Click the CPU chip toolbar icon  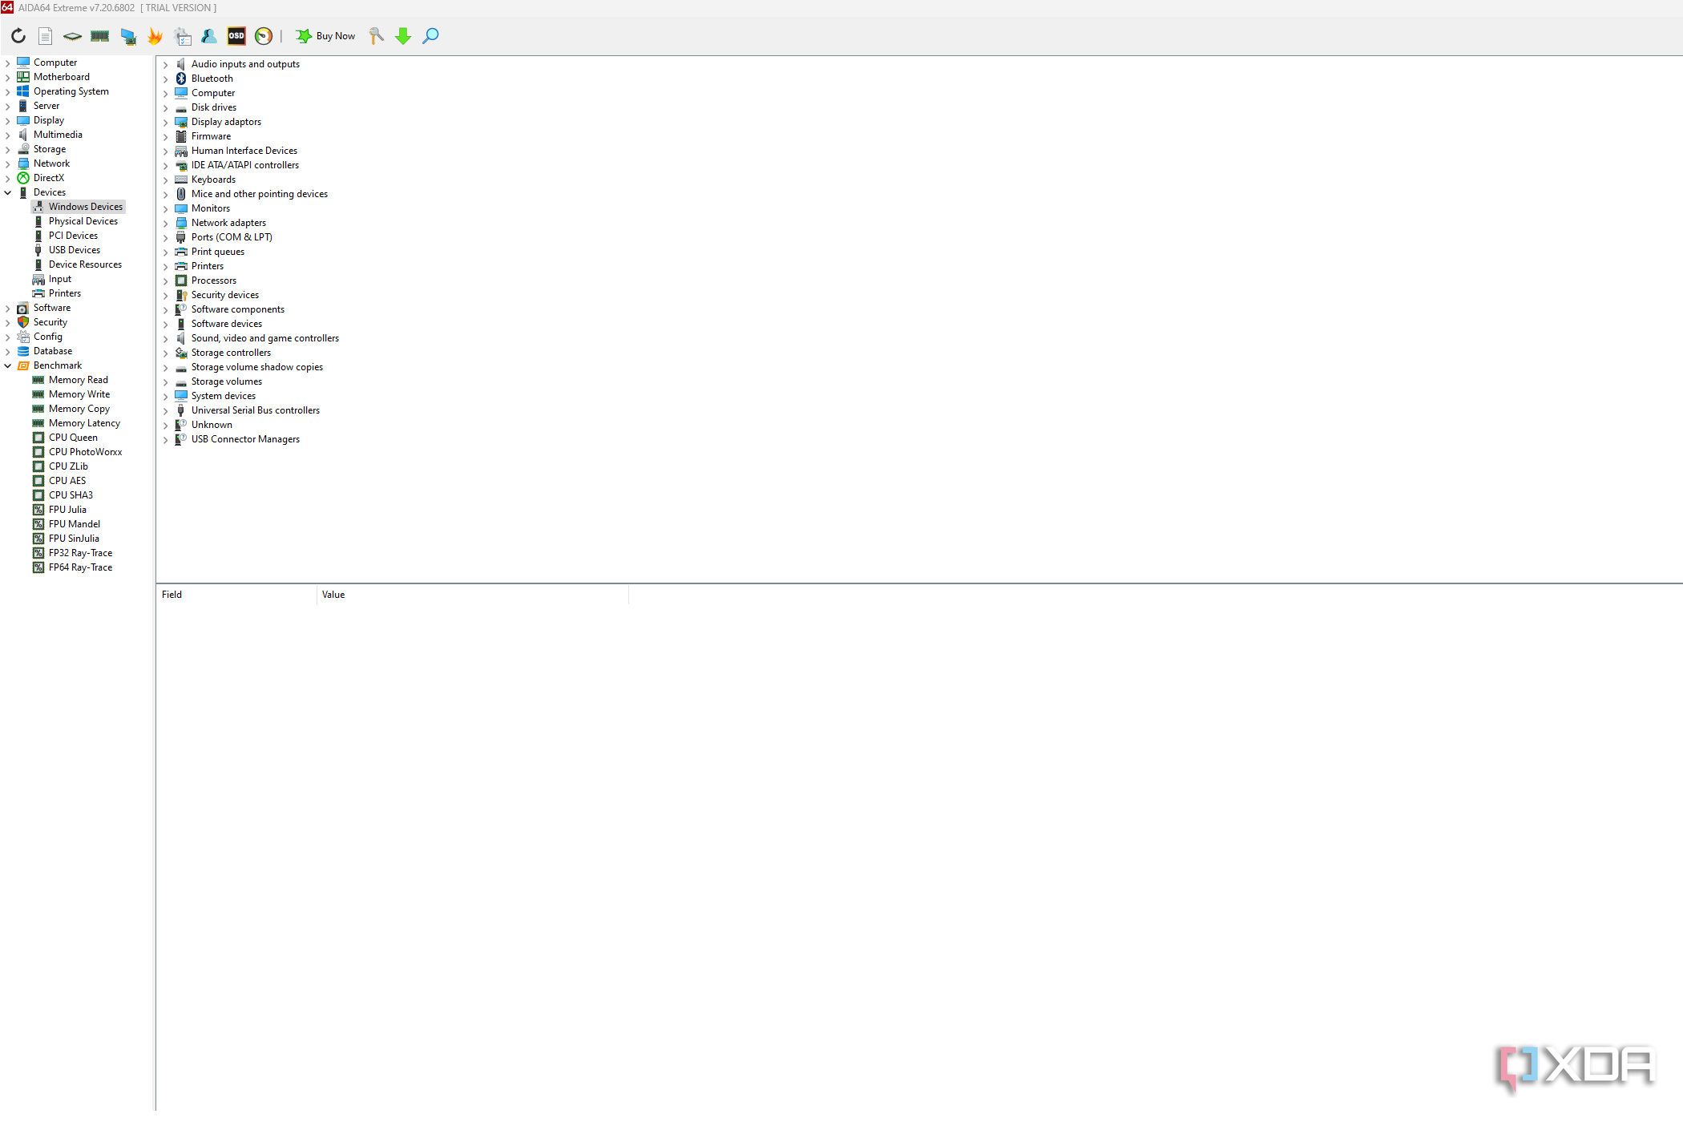[73, 36]
